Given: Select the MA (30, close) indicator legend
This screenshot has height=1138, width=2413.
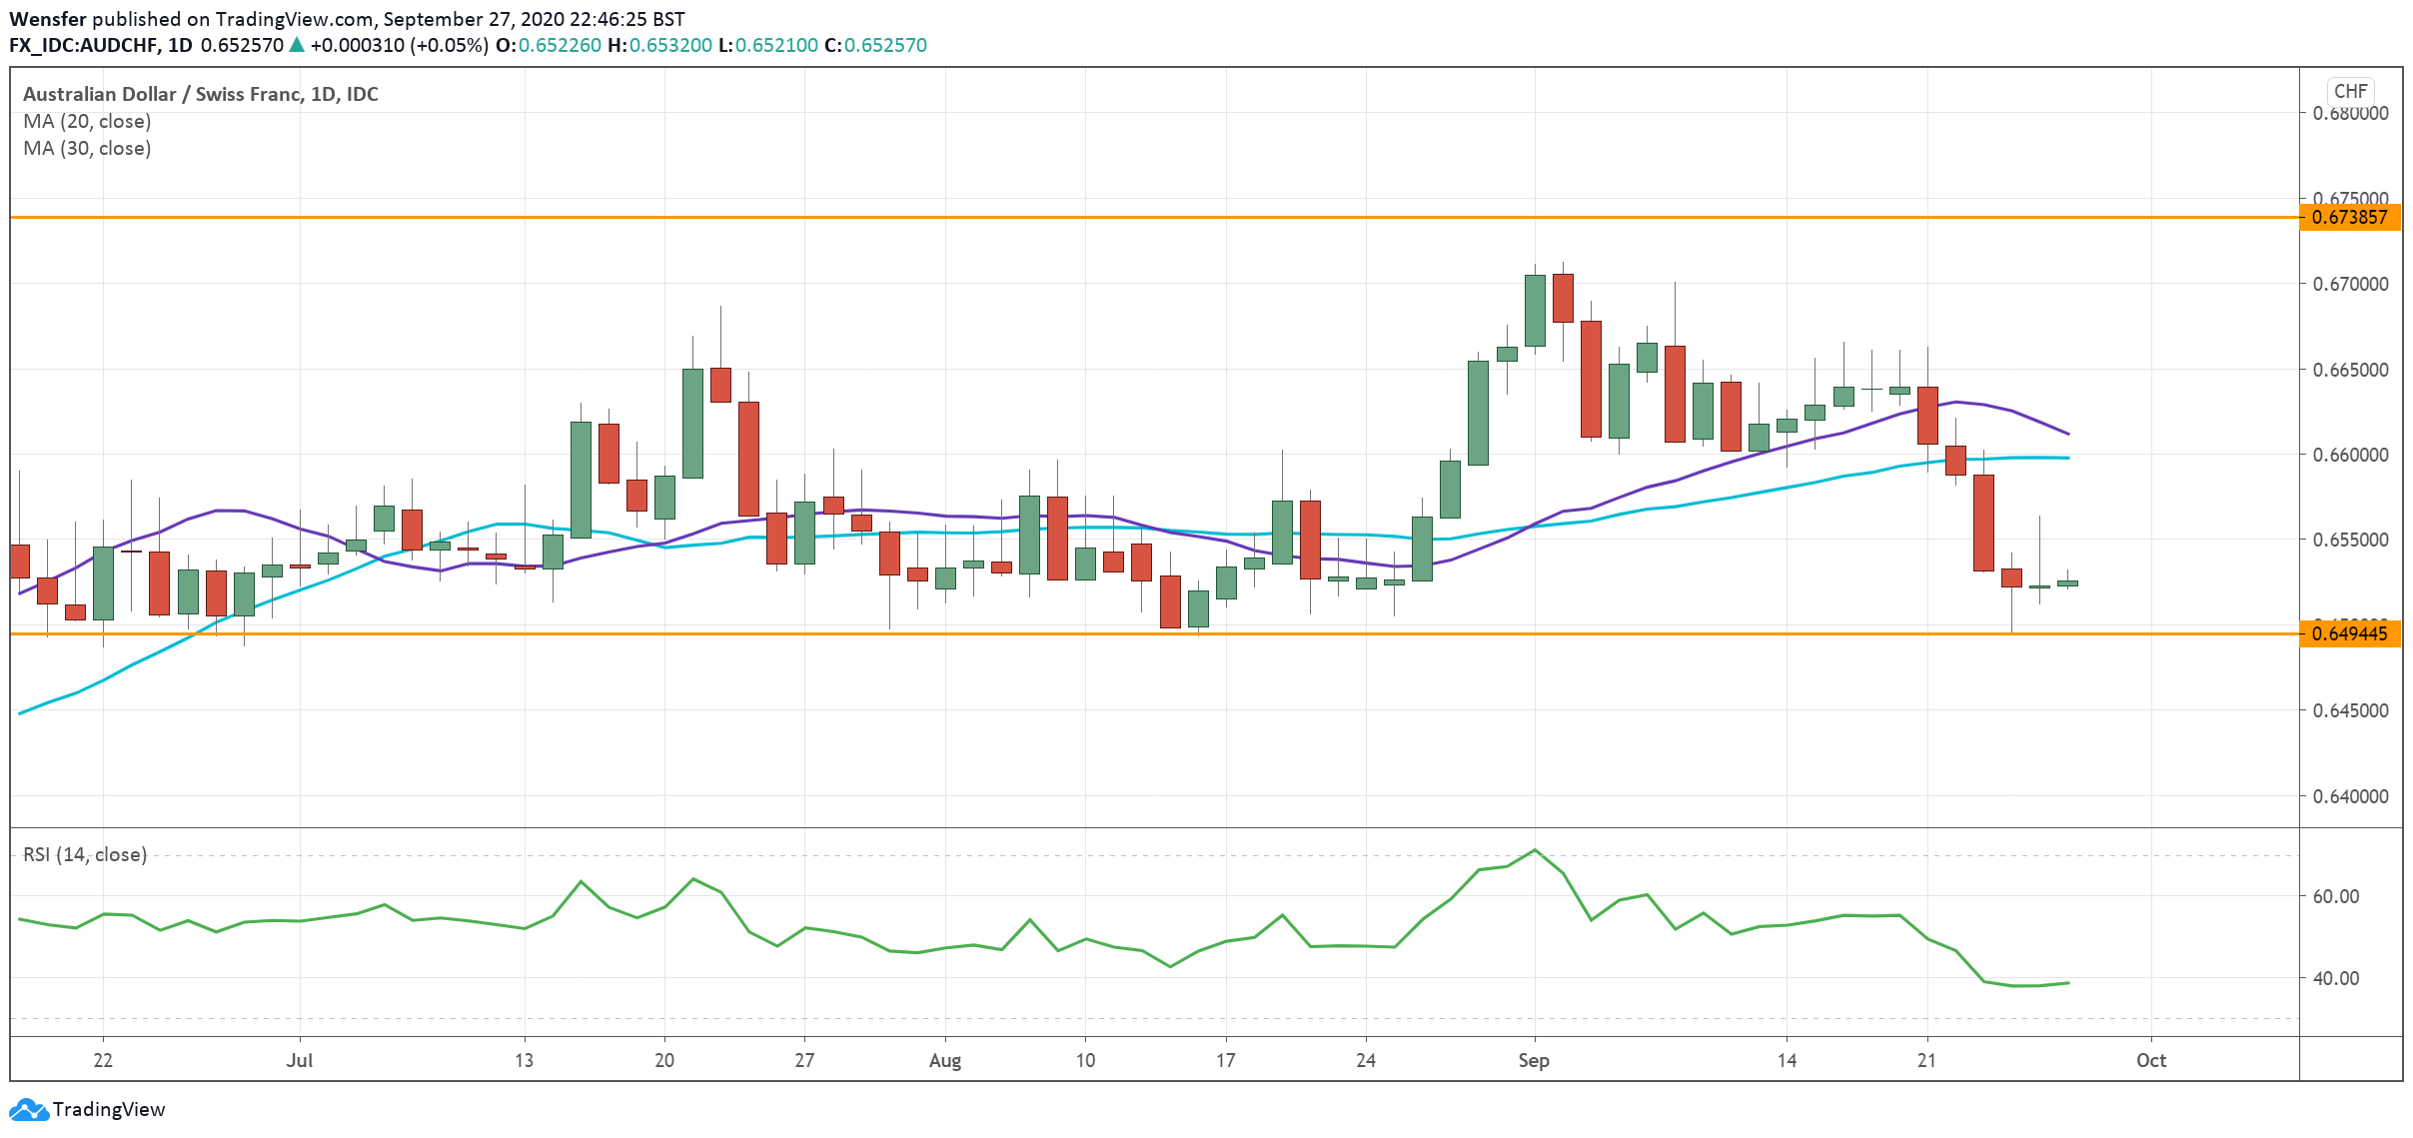Looking at the screenshot, I should click(88, 148).
